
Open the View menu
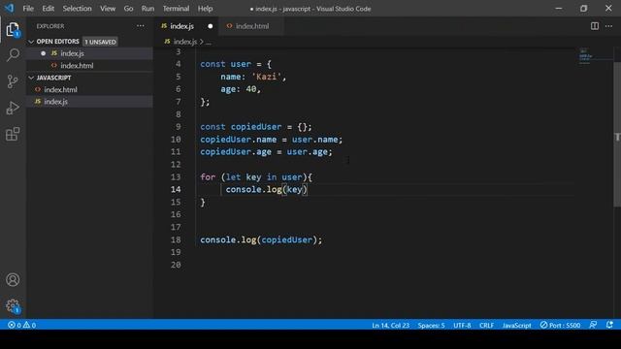click(x=108, y=9)
